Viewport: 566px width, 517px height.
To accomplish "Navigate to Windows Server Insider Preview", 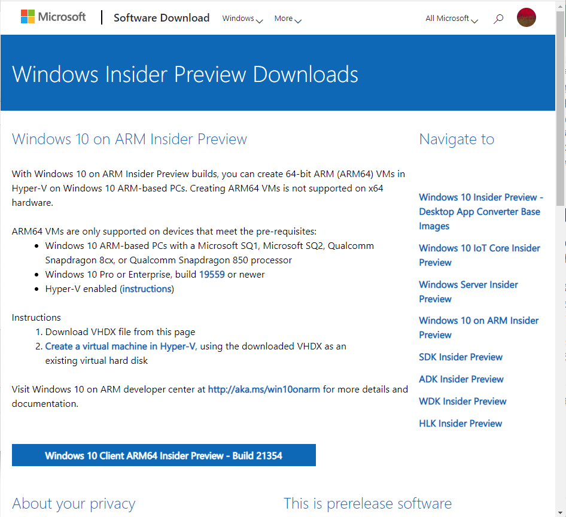I will pyautogui.click(x=468, y=292).
